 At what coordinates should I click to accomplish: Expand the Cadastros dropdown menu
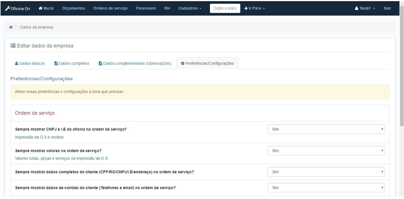pyautogui.click(x=190, y=8)
